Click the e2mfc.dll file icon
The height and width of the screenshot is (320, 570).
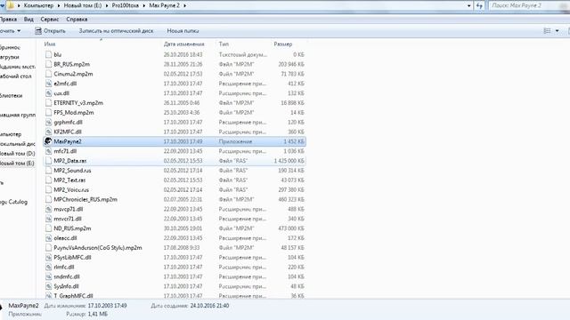[48, 84]
